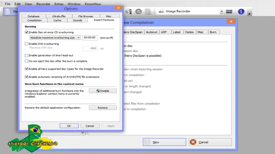Click the New button in New Compilation
The width and height of the screenshot is (275, 154).
pos(164,142)
